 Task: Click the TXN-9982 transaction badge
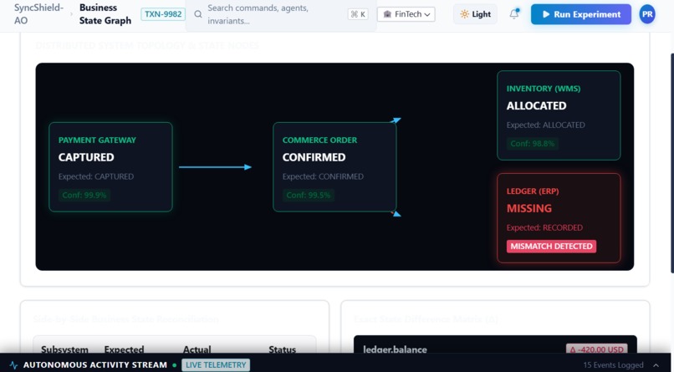[163, 14]
